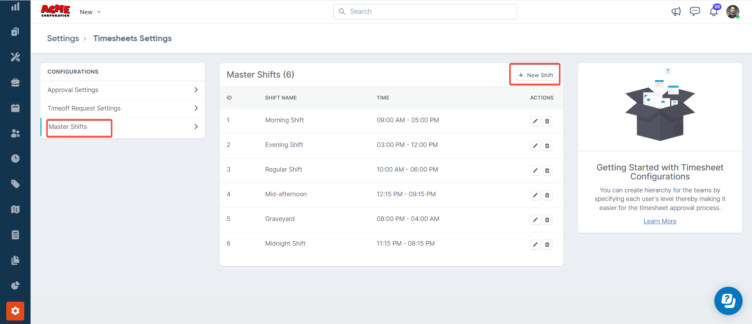This screenshot has height=324, width=752.
Task: Click into the Search field
Action: [425, 12]
